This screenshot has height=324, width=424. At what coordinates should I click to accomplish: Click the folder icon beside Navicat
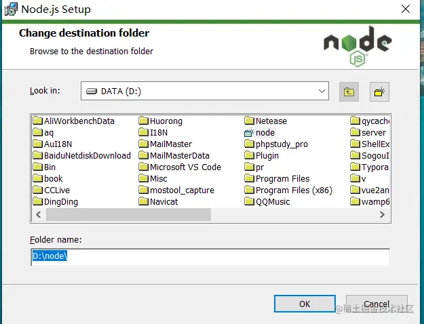144,201
